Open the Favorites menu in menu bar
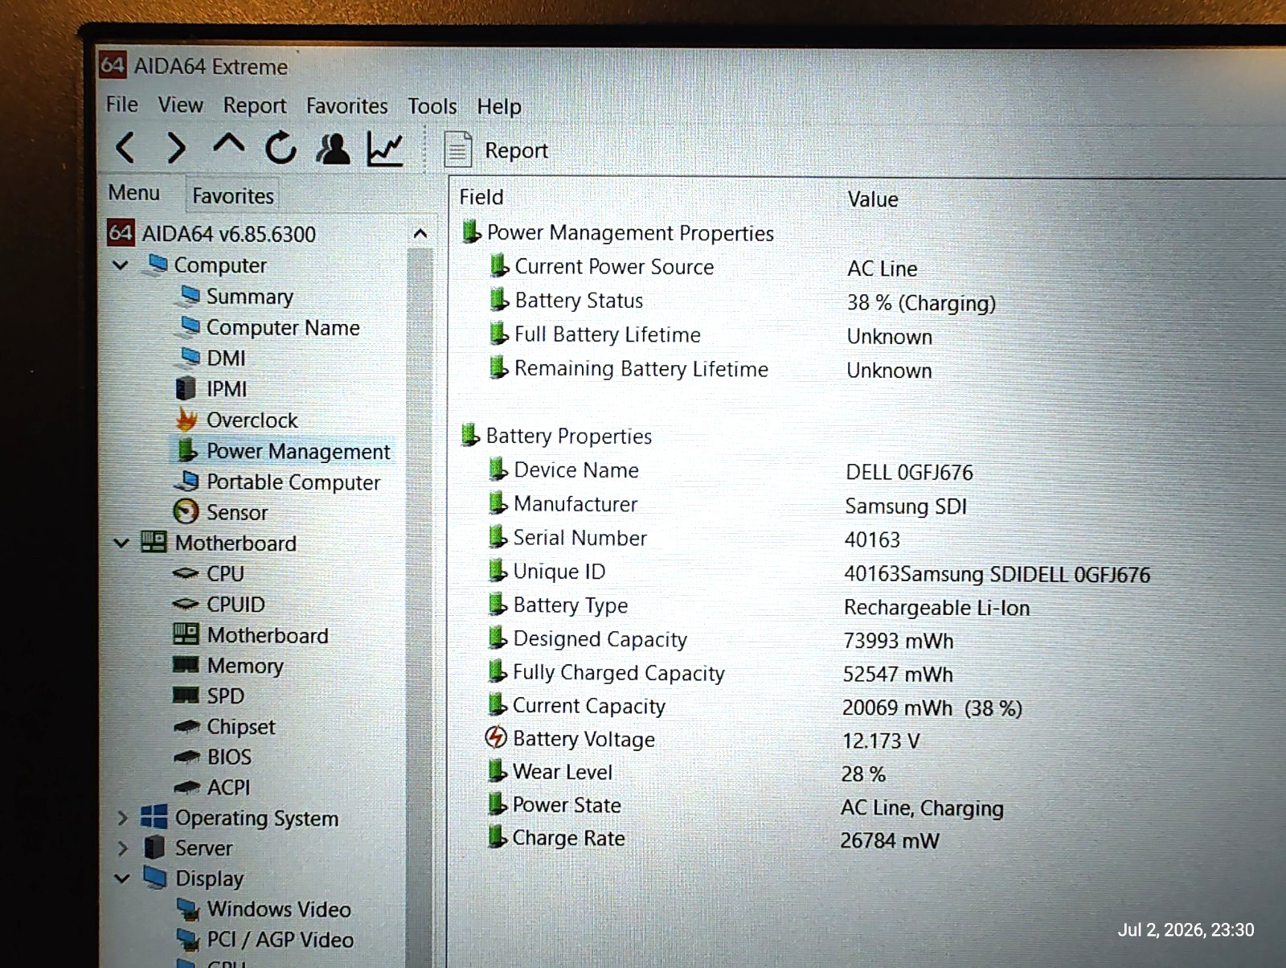 pos(346,106)
